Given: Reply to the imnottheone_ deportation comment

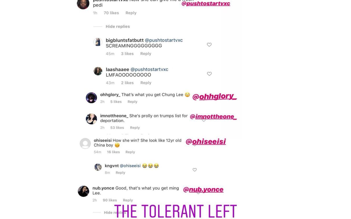Looking at the screenshot, I should pyautogui.click(x=135, y=128).
